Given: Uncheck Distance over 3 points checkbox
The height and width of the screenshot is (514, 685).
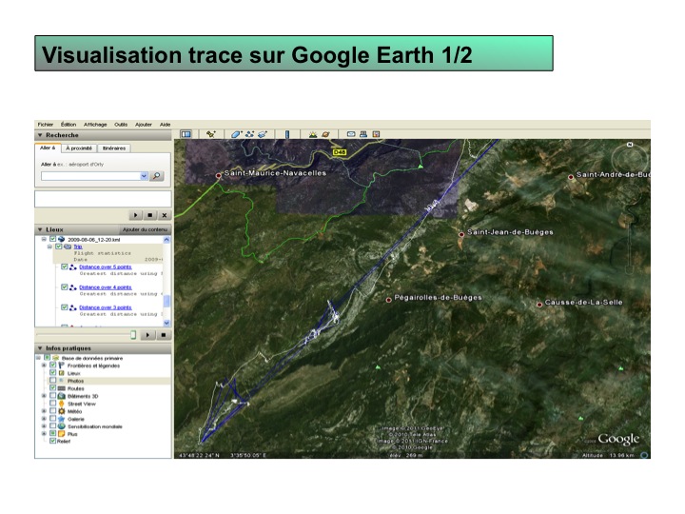Looking at the screenshot, I should (65, 307).
